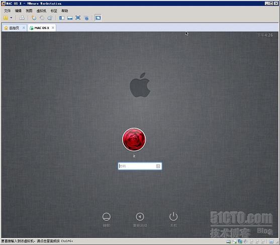
Task: Click the revert to snapshot icon
Action: pyautogui.click(x=42, y=18)
